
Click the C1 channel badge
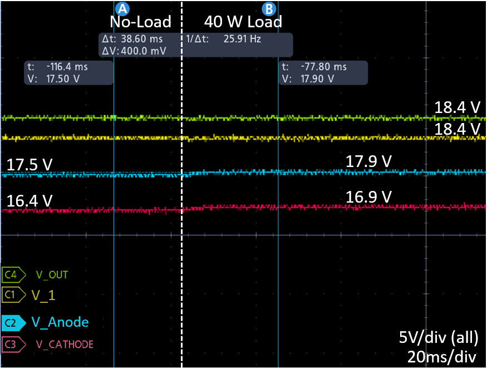point(13,295)
